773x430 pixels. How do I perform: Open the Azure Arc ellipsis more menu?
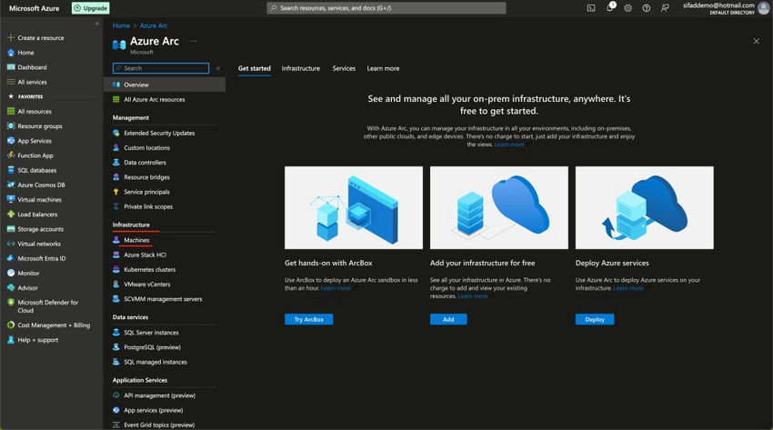coord(194,41)
